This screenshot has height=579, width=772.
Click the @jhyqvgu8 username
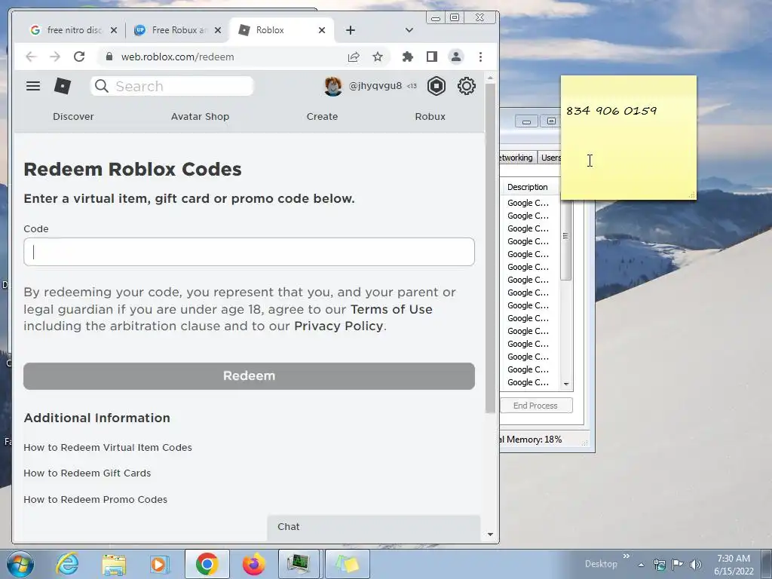(375, 86)
